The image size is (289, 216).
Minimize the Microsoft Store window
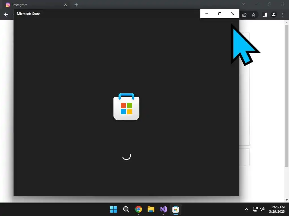coord(207,14)
